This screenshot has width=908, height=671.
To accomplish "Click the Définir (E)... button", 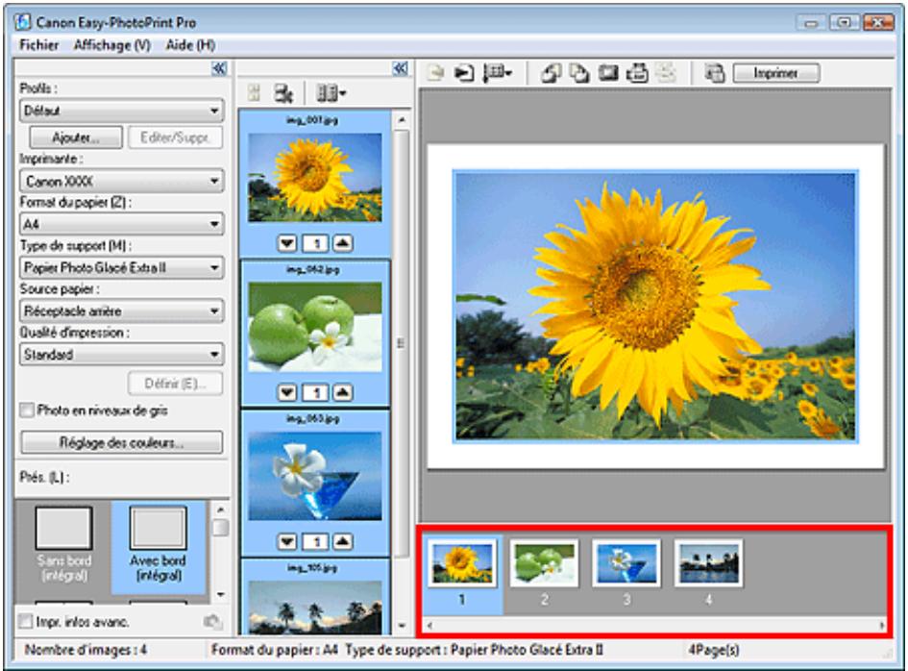I will pos(175,384).
